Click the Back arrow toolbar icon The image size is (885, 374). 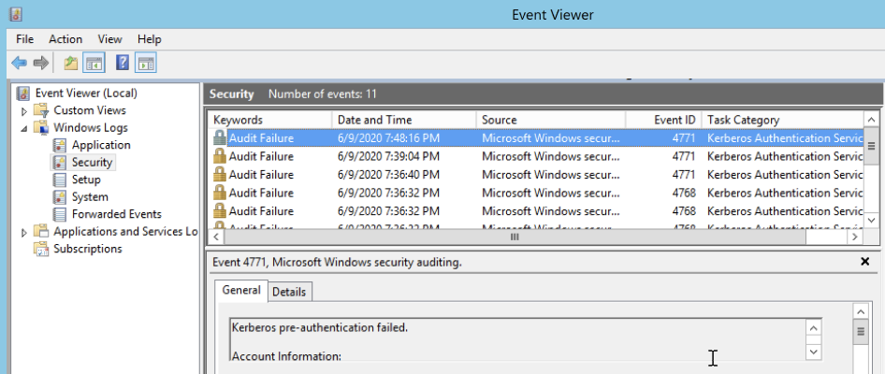(x=19, y=63)
